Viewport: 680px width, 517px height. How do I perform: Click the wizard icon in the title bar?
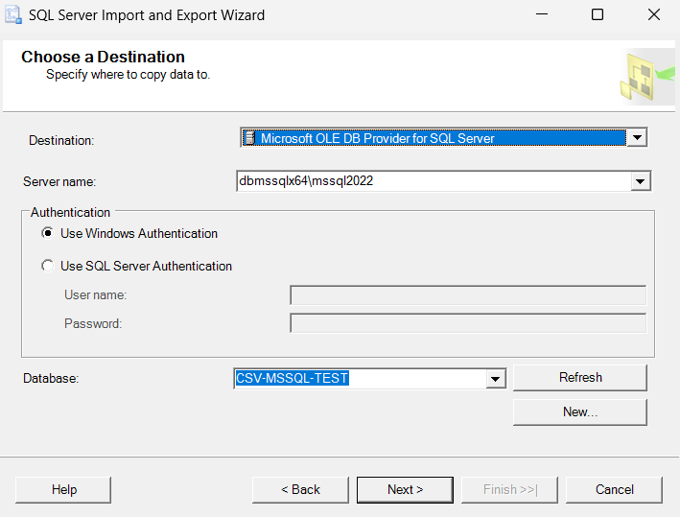pyautogui.click(x=13, y=14)
